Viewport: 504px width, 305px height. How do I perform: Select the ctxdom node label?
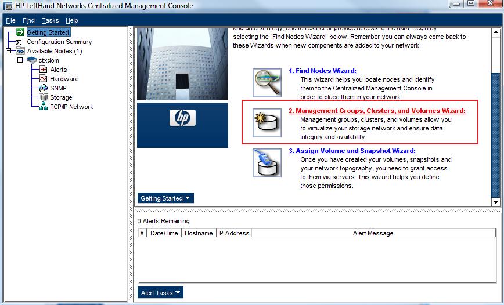pyautogui.click(x=49, y=60)
